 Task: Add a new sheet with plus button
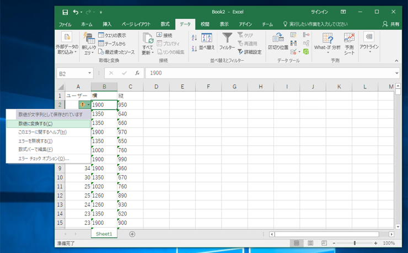click(x=132, y=234)
